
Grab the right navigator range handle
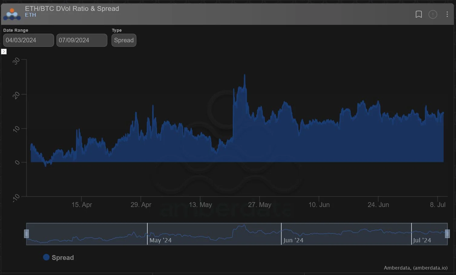(x=447, y=234)
